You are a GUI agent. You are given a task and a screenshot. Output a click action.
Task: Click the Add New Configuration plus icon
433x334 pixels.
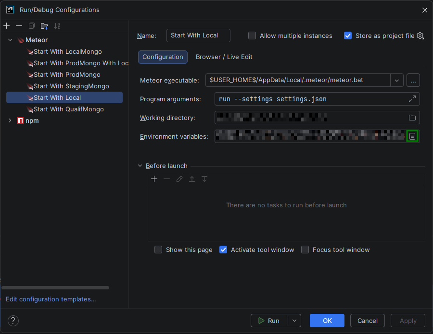coord(6,26)
